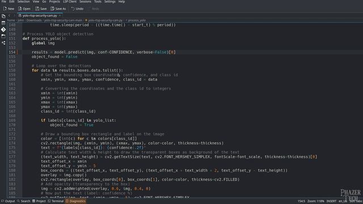Open the View menu
The width and height of the screenshot is (363, 204).
36,2
